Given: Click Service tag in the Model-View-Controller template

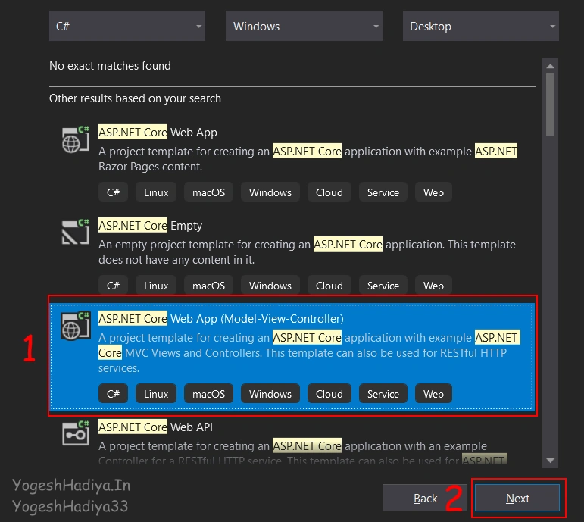Looking at the screenshot, I should coord(383,393).
